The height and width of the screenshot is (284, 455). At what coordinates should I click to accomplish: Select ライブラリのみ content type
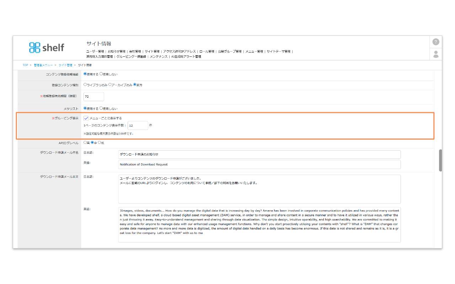pos(85,85)
